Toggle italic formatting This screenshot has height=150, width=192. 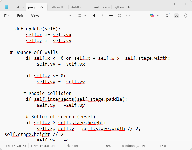point(102,15)
